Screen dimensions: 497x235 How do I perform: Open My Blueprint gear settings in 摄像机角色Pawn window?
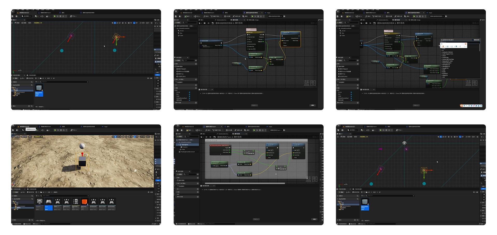[x=198, y=174]
